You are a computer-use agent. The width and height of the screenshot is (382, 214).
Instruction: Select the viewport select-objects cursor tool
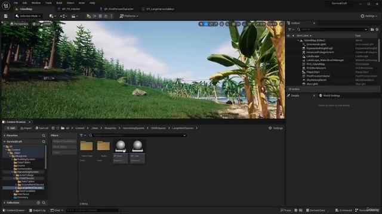(x=201, y=24)
